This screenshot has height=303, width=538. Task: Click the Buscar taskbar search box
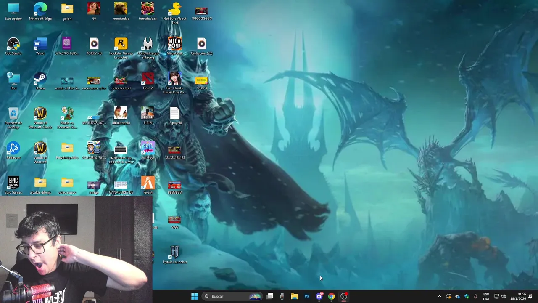pos(232,296)
